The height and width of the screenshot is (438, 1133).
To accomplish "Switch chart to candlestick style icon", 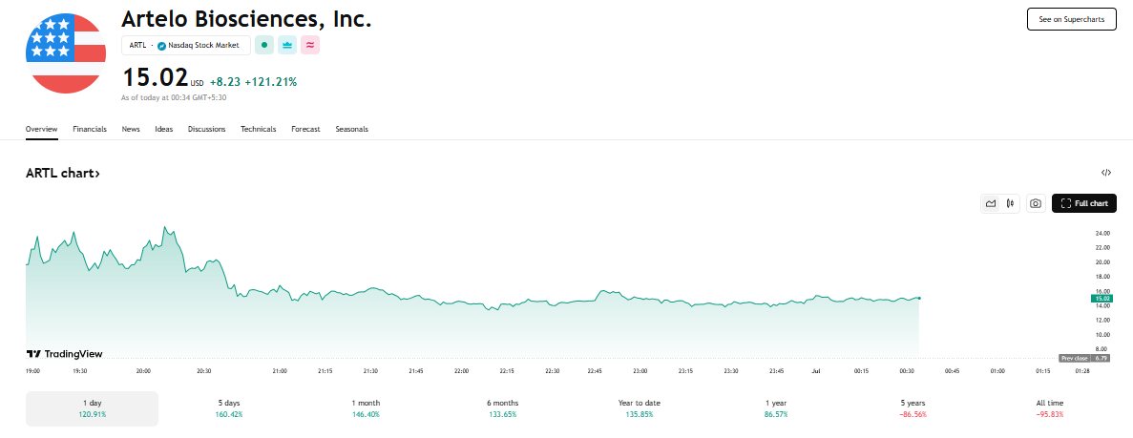I will [x=1010, y=204].
